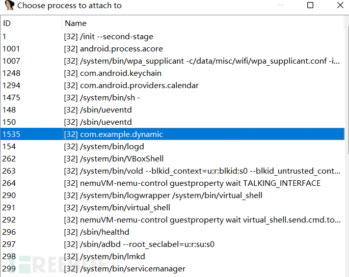Select the /system/bin/servicemanager row

tap(172, 269)
